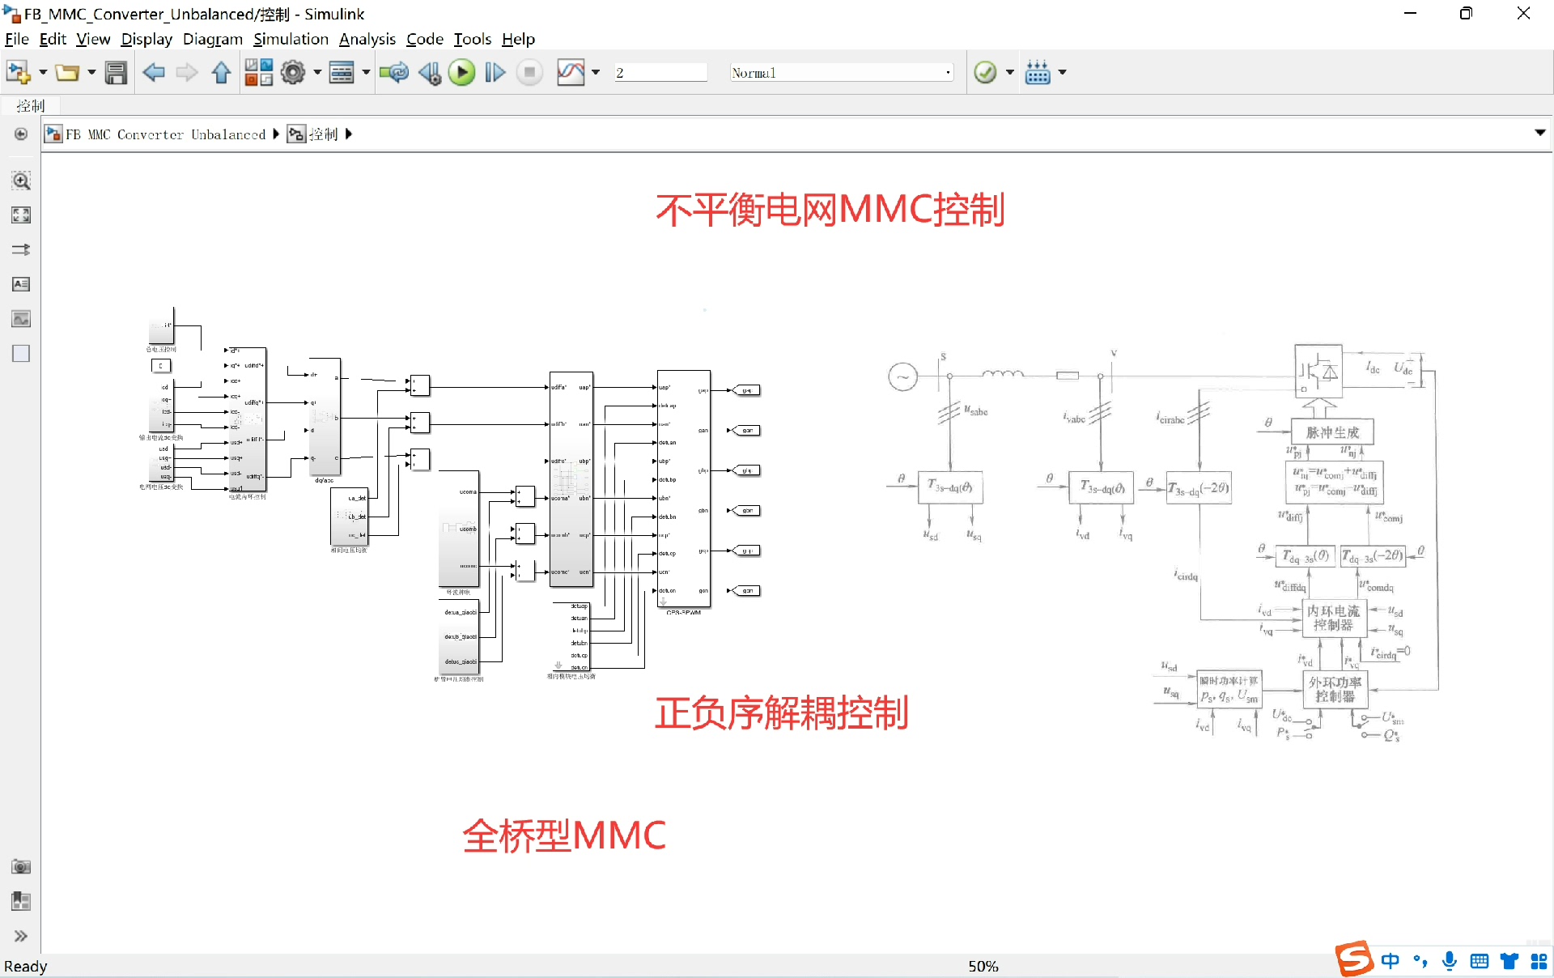1554x978 pixels.
Task: Select the Zoom tool in the palette
Action: pos(21,181)
